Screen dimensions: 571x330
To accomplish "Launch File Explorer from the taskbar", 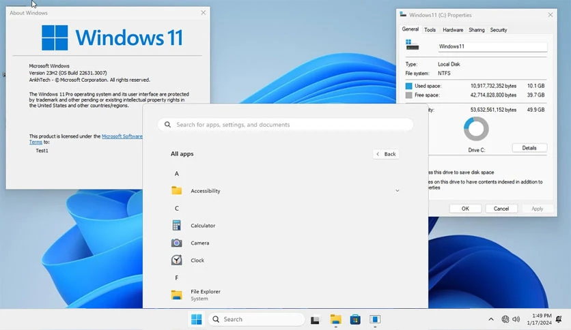I will pyautogui.click(x=335, y=320).
